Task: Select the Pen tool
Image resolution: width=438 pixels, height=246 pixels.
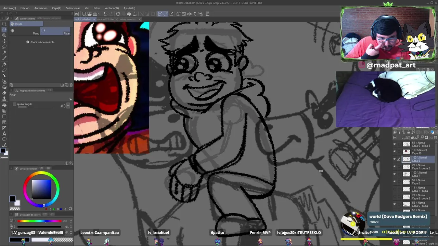Action: (4, 64)
